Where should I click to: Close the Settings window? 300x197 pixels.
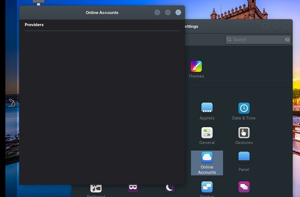tap(286, 26)
